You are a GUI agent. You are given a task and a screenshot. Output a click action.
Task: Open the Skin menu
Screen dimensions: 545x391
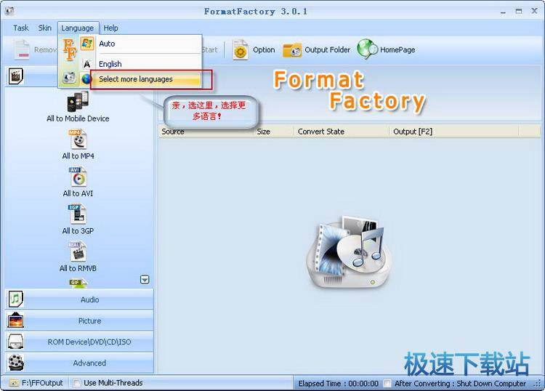click(x=45, y=28)
